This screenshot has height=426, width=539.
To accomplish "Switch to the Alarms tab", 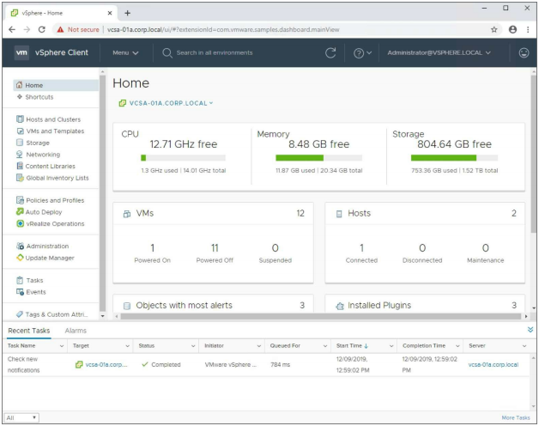I will [76, 331].
